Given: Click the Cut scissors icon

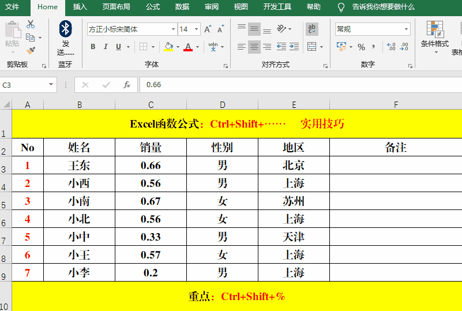Looking at the screenshot, I should (x=31, y=24).
